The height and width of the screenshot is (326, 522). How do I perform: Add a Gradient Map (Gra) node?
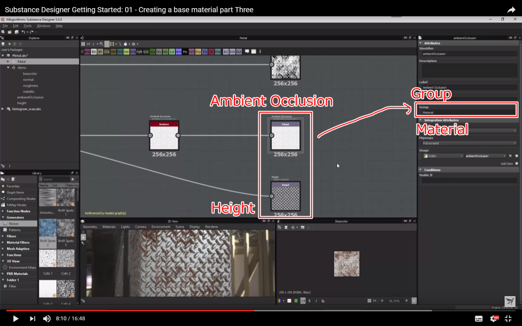(x=152, y=52)
